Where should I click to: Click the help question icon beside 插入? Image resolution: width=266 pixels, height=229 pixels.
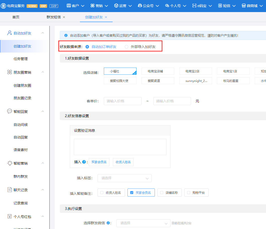(x=84, y=162)
